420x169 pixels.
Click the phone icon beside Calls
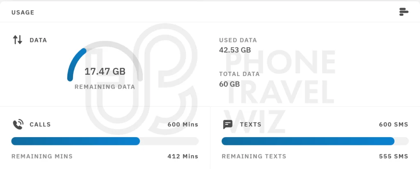pos(18,125)
